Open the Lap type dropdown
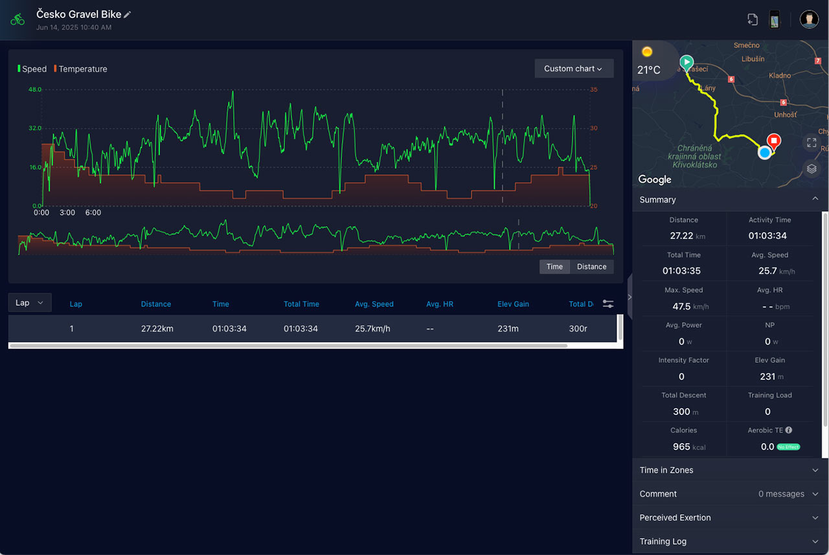Viewport: 829px width, 555px height. (x=29, y=302)
